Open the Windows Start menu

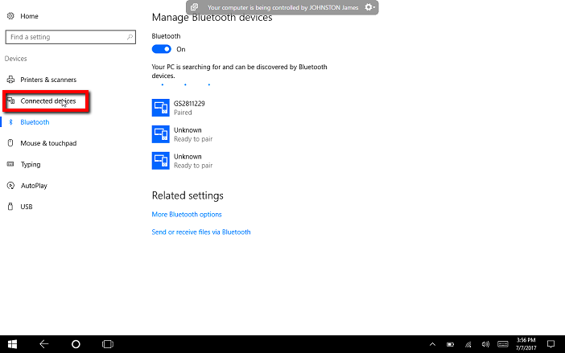(13, 343)
